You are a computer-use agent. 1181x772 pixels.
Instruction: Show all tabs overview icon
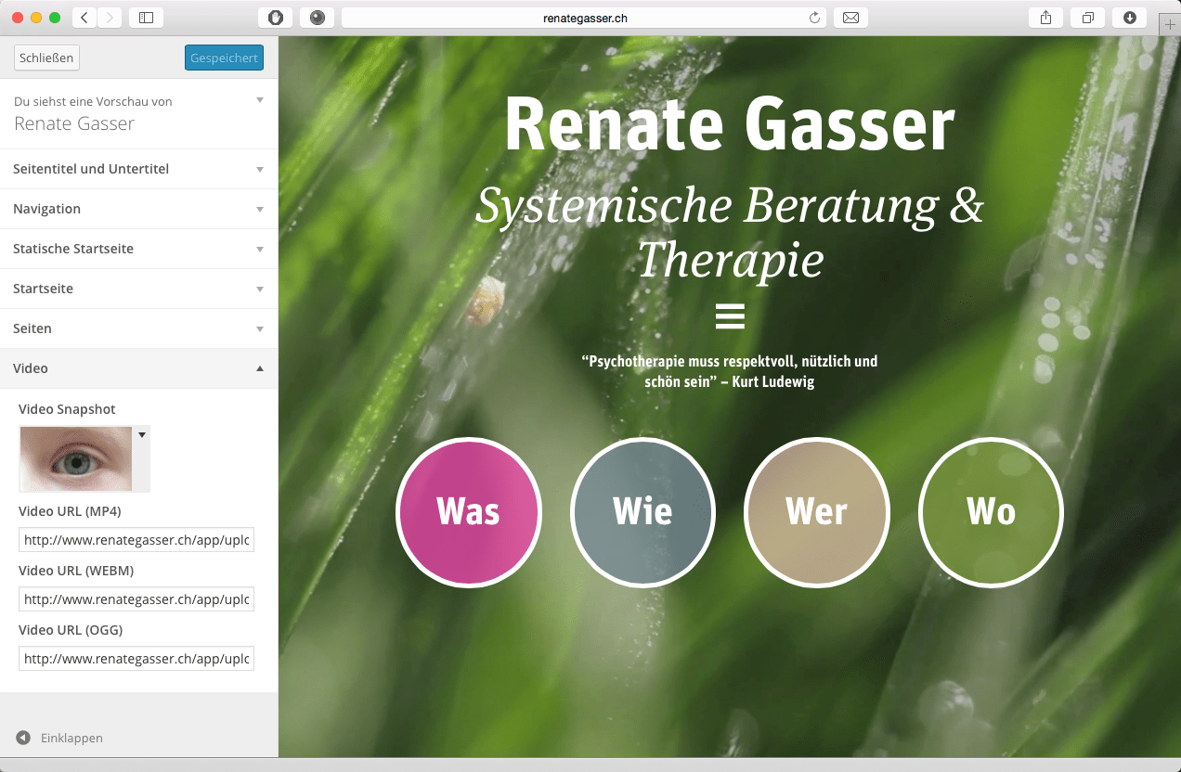1088,18
